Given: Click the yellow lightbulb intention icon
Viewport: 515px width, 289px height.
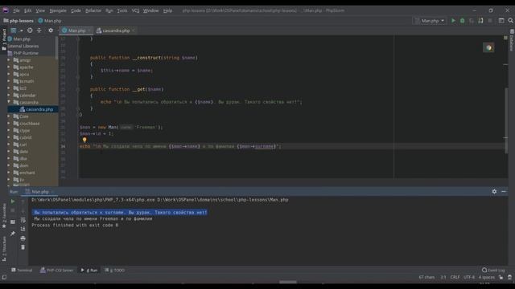Looking at the screenshot, I should [x=84, y=140].
